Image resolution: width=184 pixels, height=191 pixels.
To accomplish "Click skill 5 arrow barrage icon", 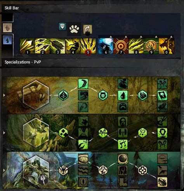I will 88,46.
